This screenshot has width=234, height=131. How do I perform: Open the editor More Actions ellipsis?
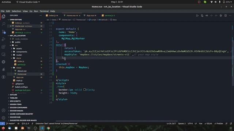[230, 15]
